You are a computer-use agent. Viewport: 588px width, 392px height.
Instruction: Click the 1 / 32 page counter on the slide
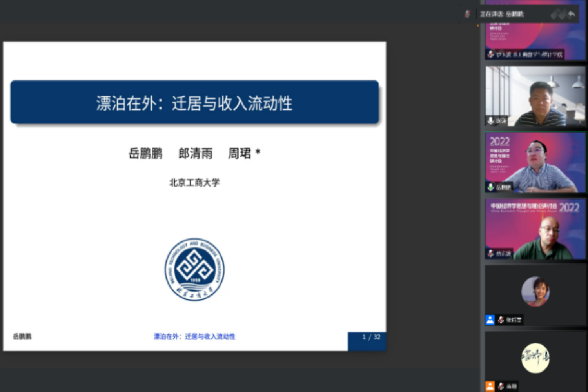(x=371, y=337)
